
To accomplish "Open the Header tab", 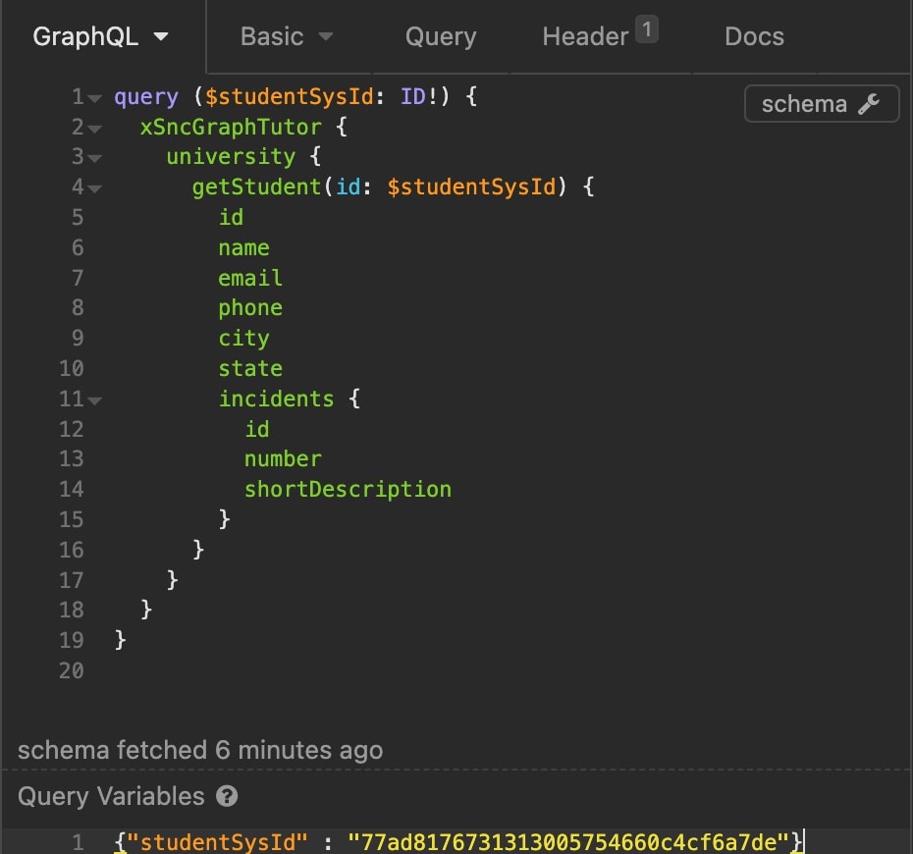I will (585, 36).
